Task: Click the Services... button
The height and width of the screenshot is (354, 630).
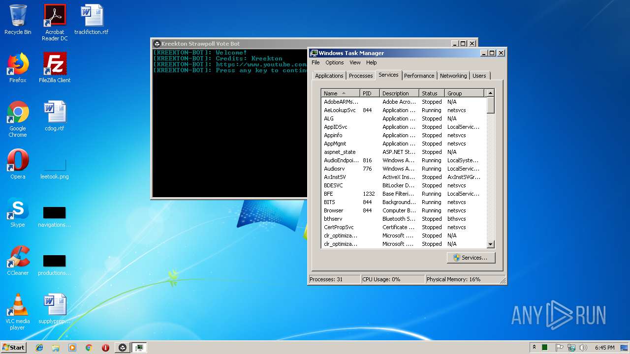Action: 471,258
